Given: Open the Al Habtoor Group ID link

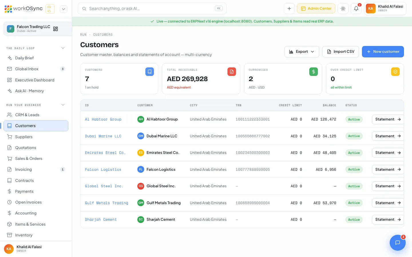Looking at the screenshot, I should coord(103,119).
